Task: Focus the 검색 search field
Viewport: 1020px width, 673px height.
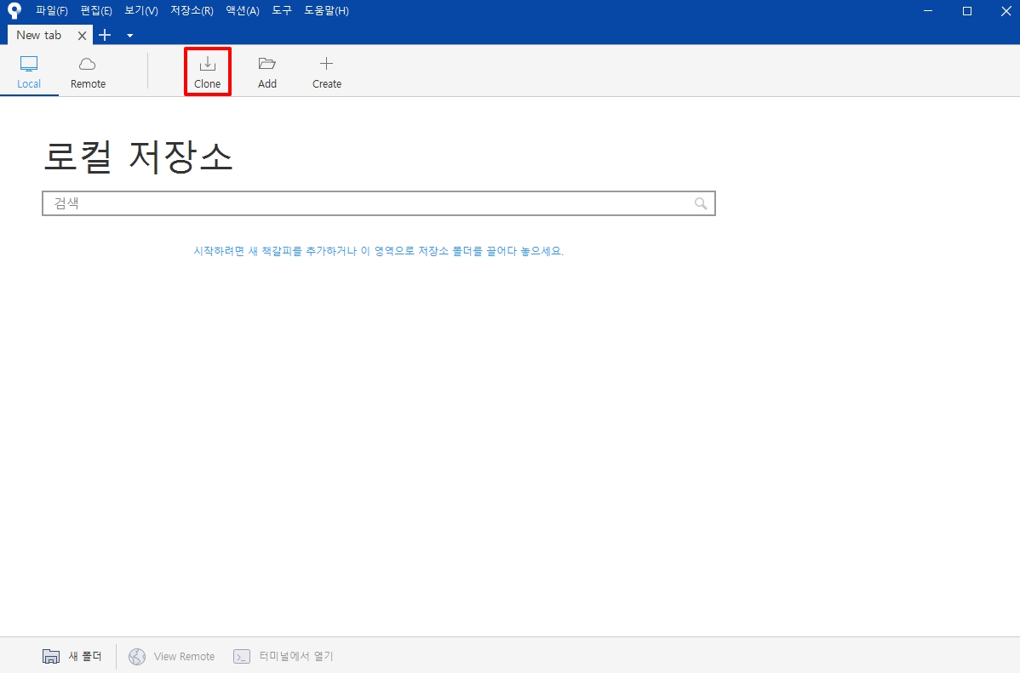Action: pos(379,203)
